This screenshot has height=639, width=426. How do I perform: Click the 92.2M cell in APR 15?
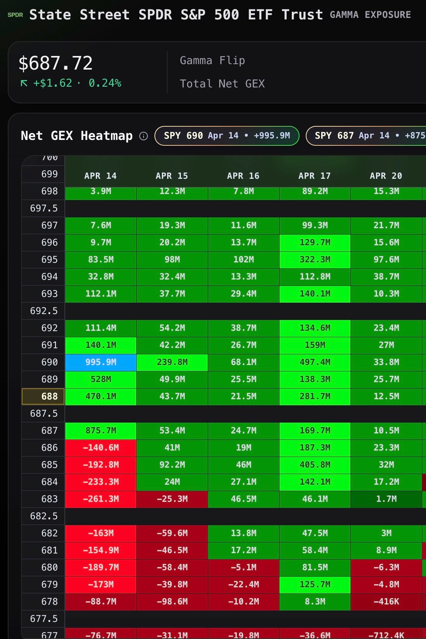pyautogui.click(x=172, y=465)
